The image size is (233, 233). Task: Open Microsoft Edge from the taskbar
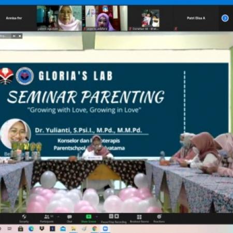coord(31,229)
